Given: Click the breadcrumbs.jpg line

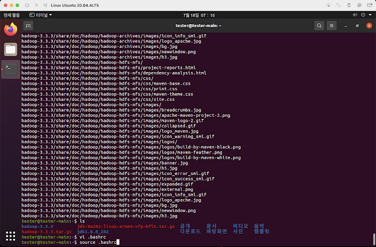Looking at the screenshot, I should [111, 110].
